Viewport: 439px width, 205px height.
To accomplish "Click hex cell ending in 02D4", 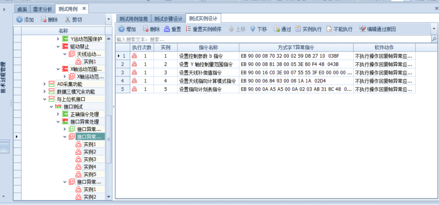I will (296, 81).
